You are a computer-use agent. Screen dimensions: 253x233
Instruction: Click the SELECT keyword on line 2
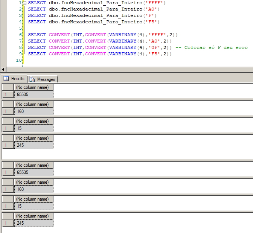point(37,9)
